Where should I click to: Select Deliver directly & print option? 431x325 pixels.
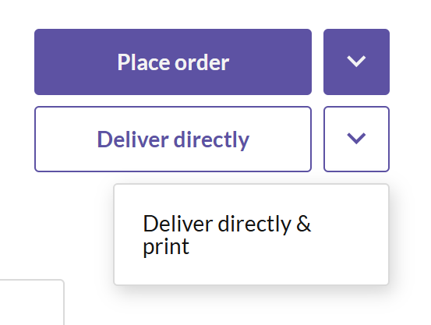coord(251,235)
